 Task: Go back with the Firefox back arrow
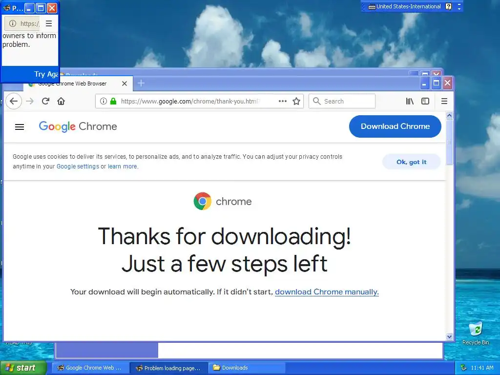pyautogui.click(x=13, y=101)
